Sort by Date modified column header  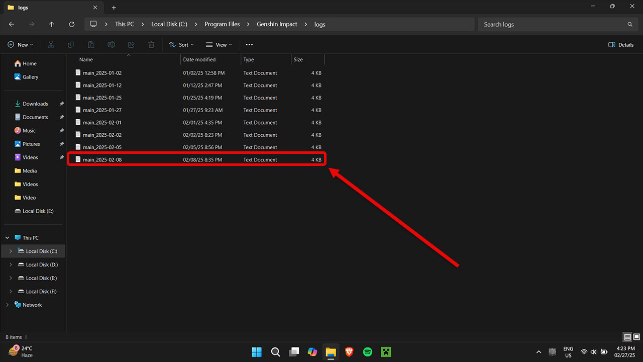(x=199, y=59)
